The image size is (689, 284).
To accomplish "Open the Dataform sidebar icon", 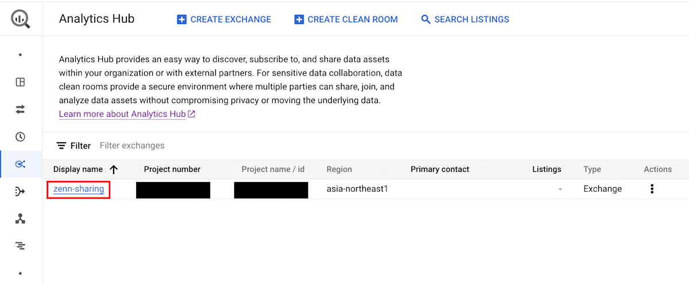I will coord(20,191).
